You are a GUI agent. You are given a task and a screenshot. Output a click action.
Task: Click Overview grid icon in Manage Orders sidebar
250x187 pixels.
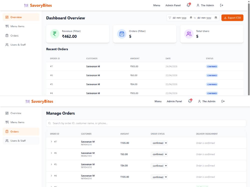(7, 113)
